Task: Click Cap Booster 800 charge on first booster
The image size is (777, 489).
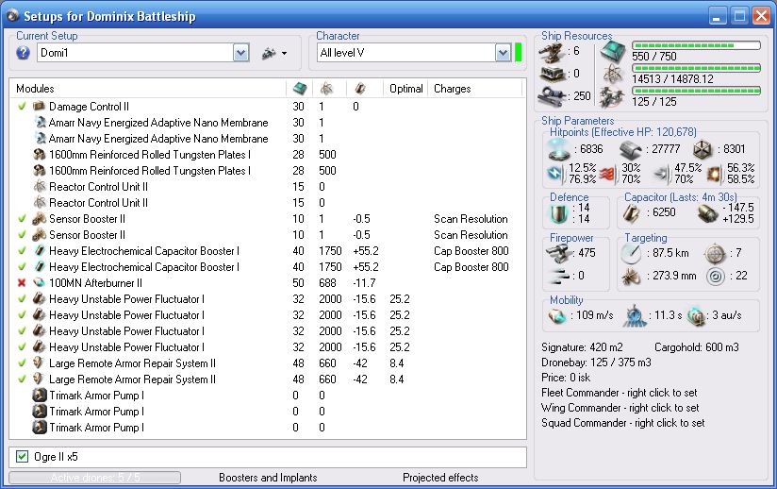Action: pos(471,251)
